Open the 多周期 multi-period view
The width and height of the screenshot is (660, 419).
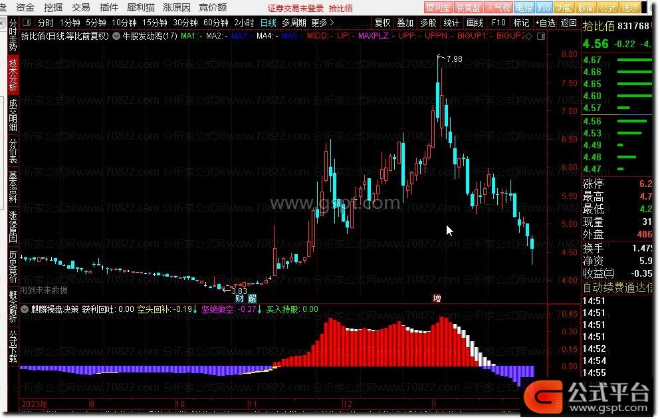(x=294, y=23)
